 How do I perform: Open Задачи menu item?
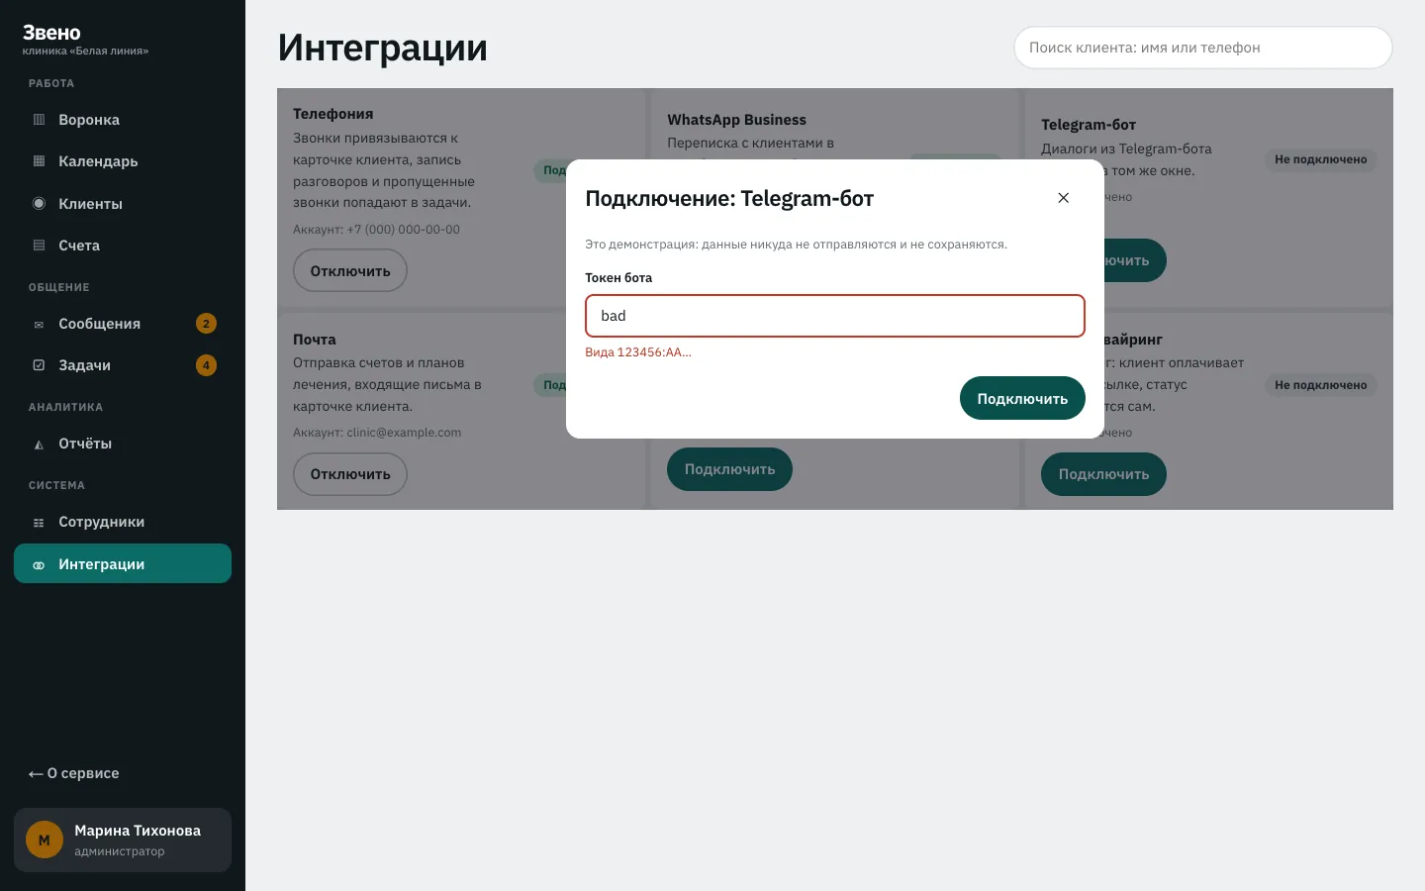[123, 365]
